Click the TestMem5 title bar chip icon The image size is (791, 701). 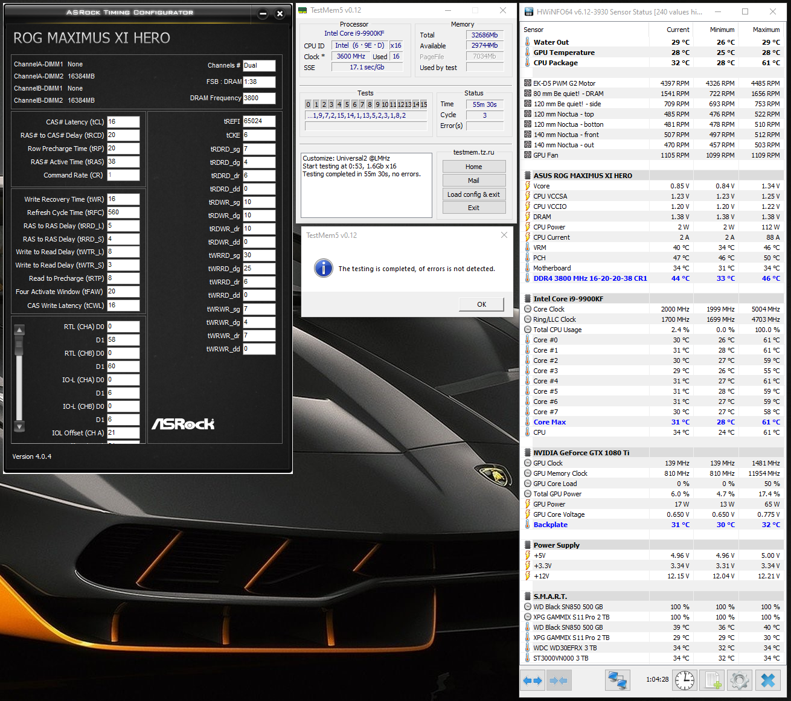click(303, 10)
